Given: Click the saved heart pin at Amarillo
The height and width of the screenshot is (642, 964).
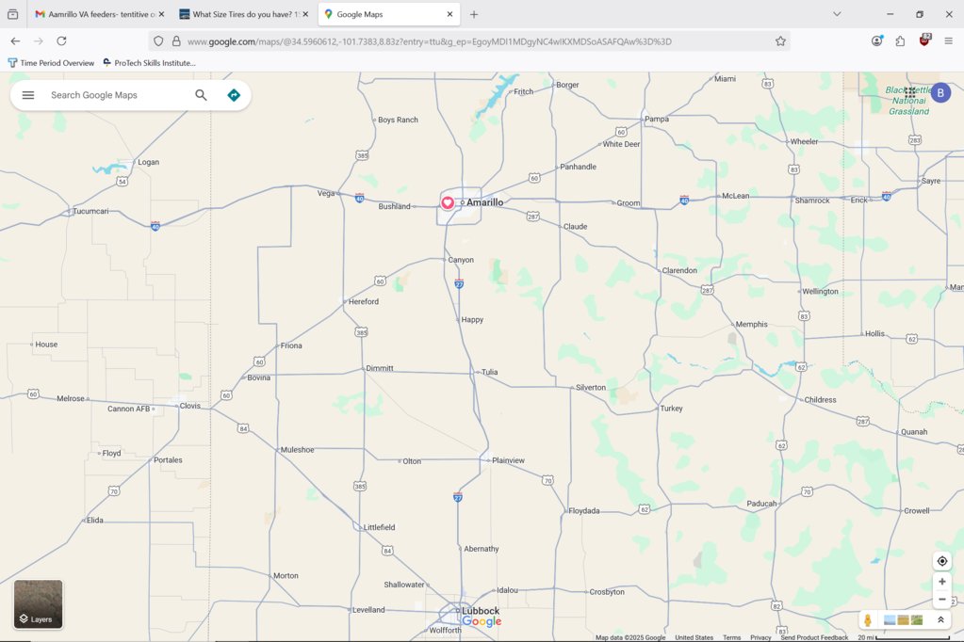Looking at the screenshot, I should (448, 202).
